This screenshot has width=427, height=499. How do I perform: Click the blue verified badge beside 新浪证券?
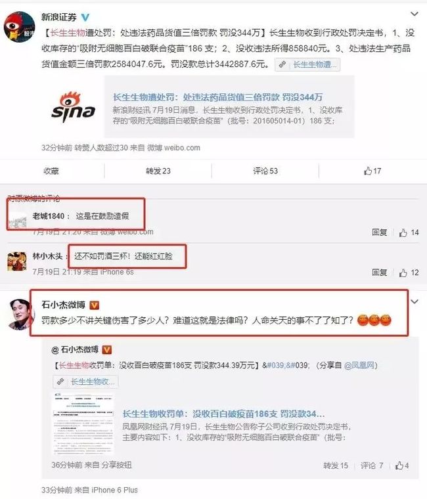pyautogui.click(x=85, y=17)
